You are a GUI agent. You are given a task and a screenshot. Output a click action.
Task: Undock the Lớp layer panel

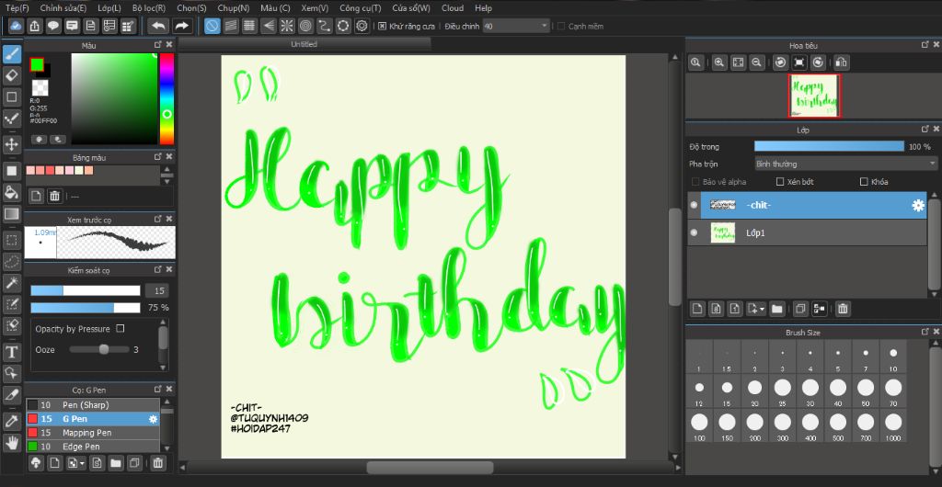(925, 130)
